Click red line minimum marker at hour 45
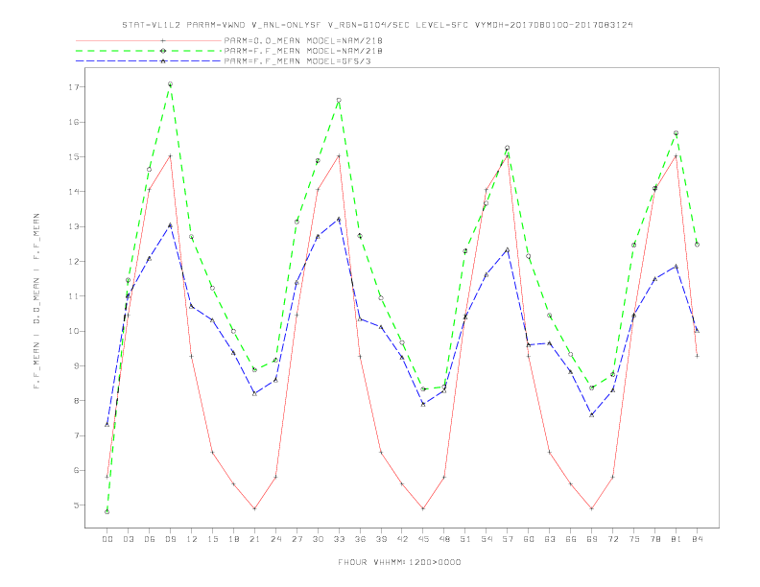 point(423,508)
